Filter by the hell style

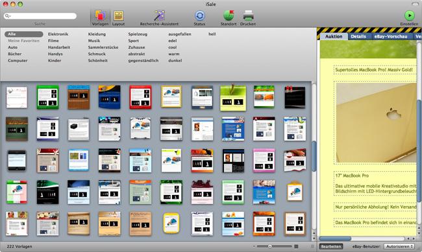click(x=212, y=34)
